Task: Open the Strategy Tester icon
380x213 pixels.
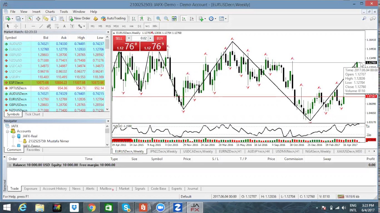Action: pos(61,19)
